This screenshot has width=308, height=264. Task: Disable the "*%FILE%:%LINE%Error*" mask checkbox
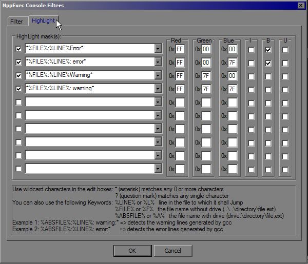(19, 49)
